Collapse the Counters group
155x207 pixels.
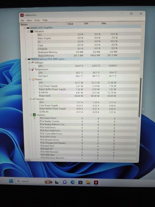[x=31, y=115]
